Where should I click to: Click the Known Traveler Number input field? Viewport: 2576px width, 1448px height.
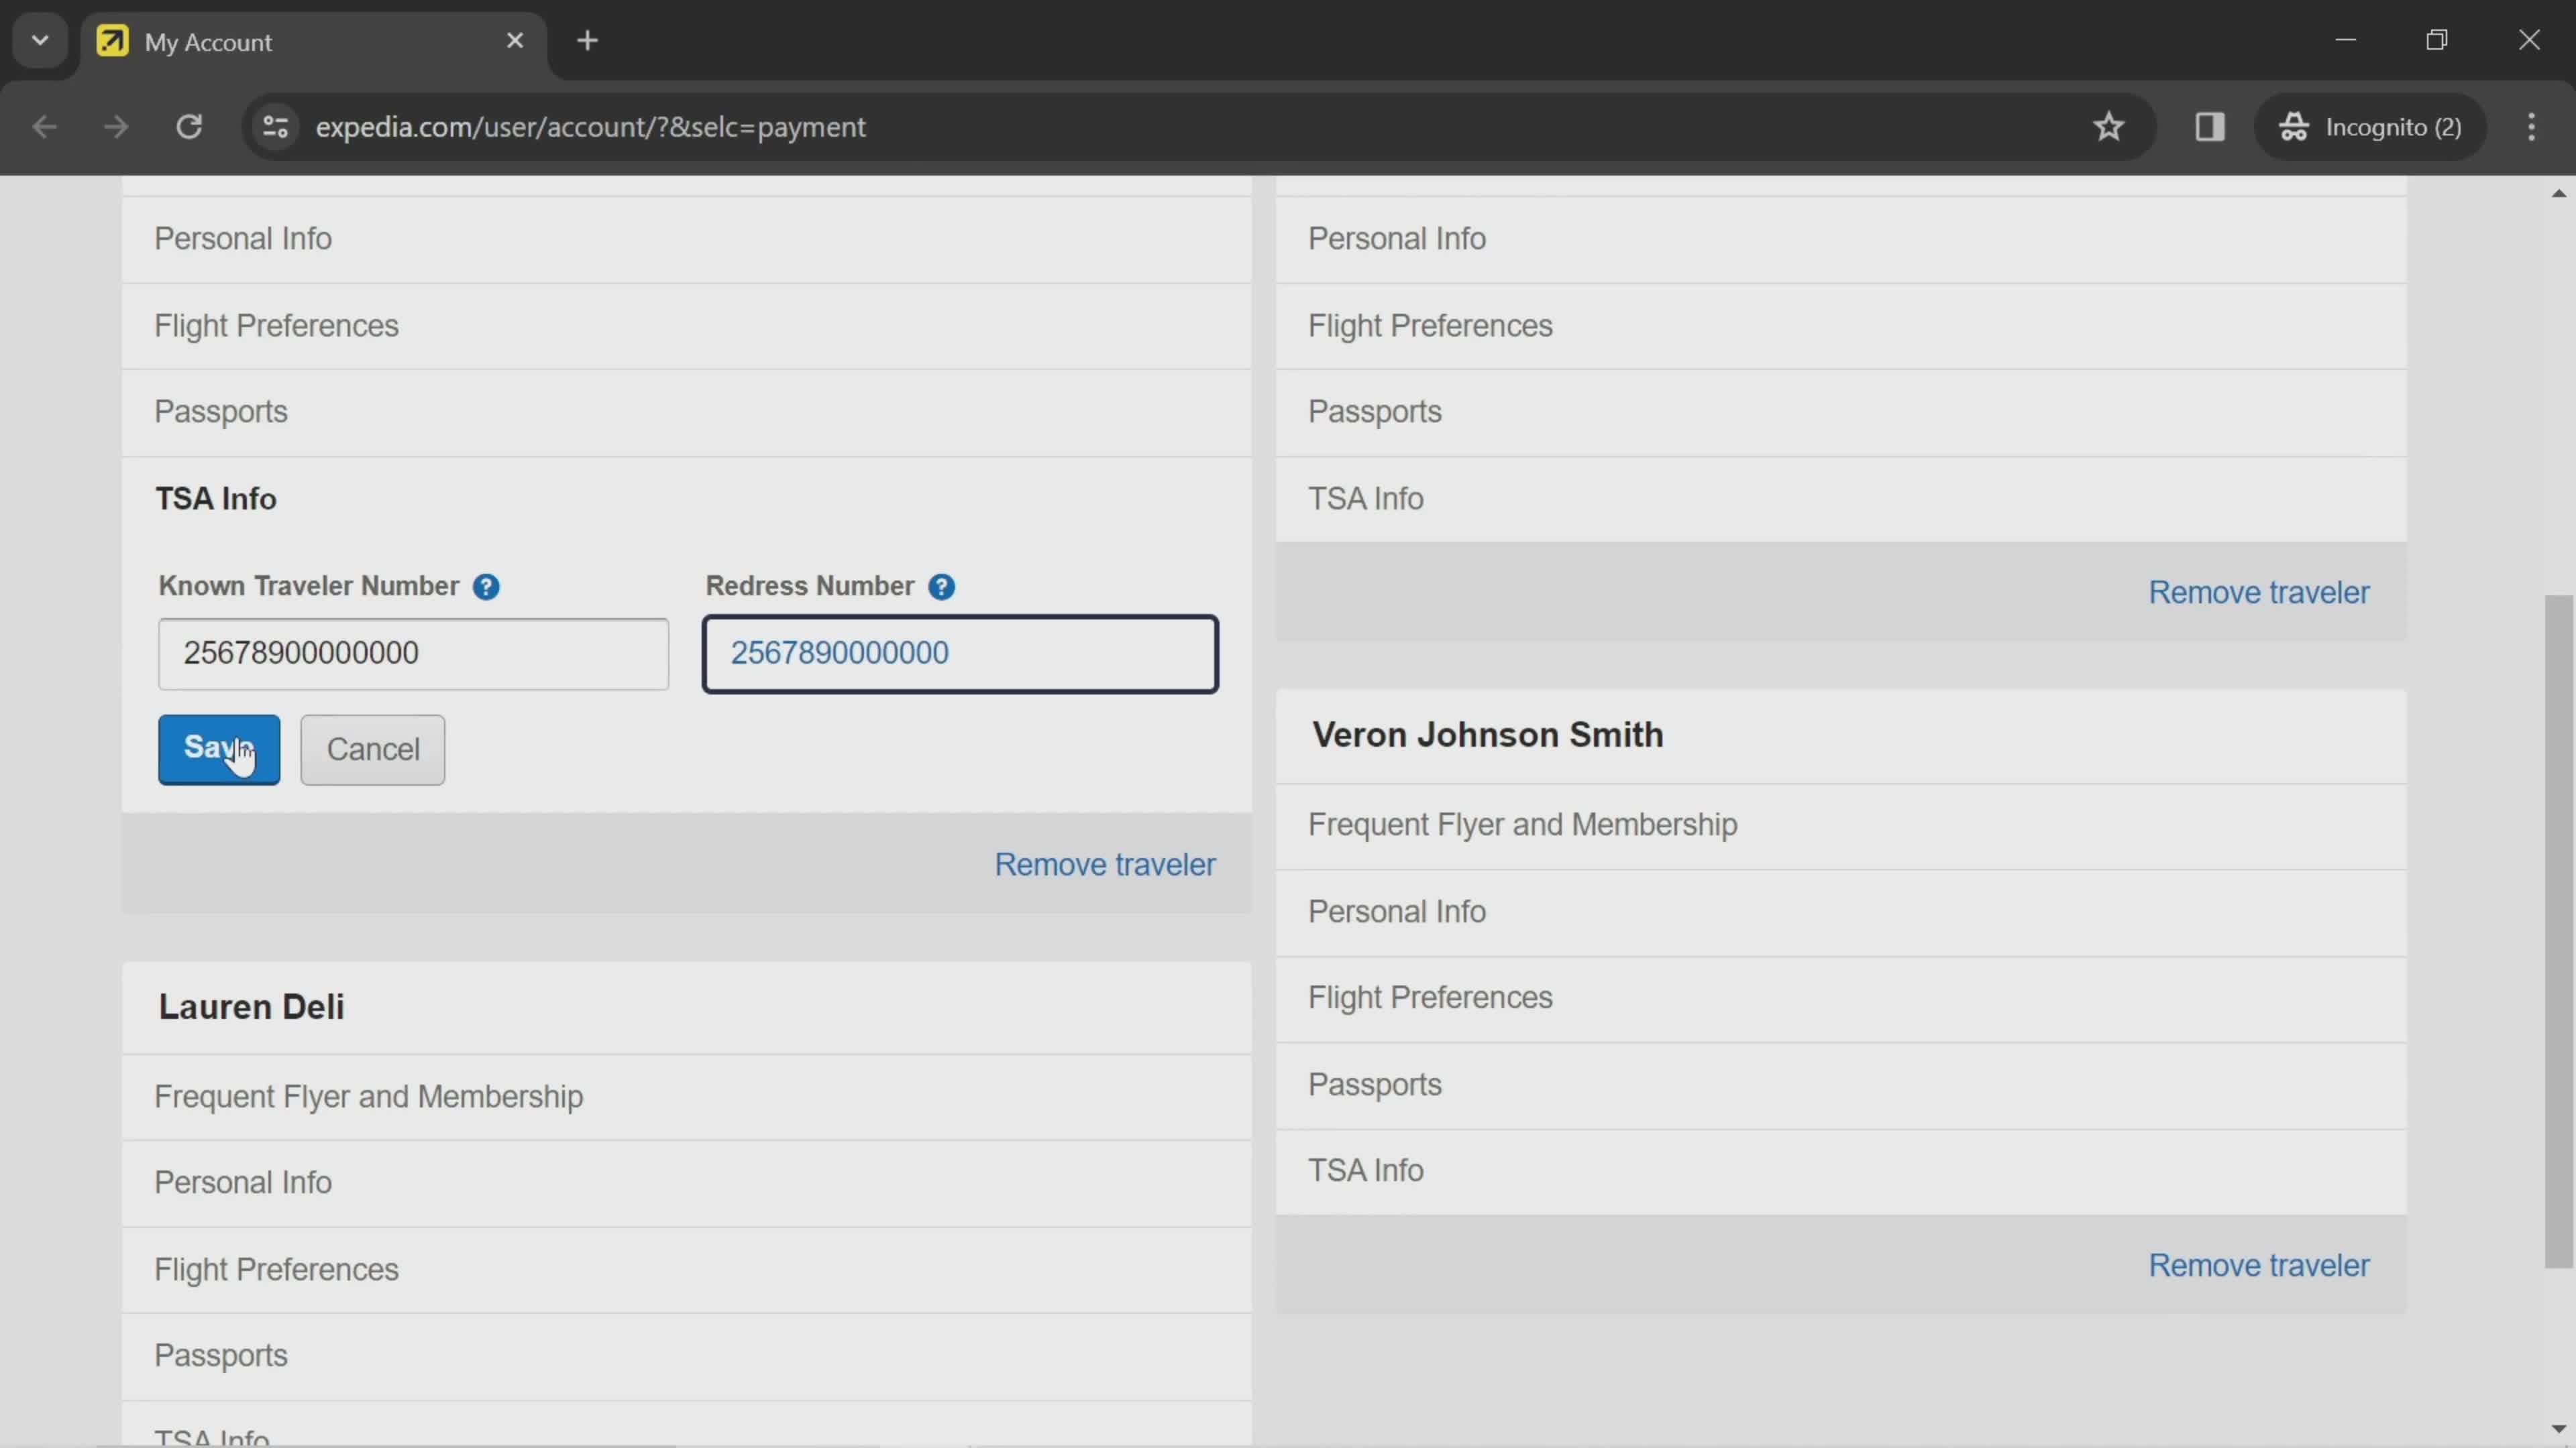[x=413, y=654]
